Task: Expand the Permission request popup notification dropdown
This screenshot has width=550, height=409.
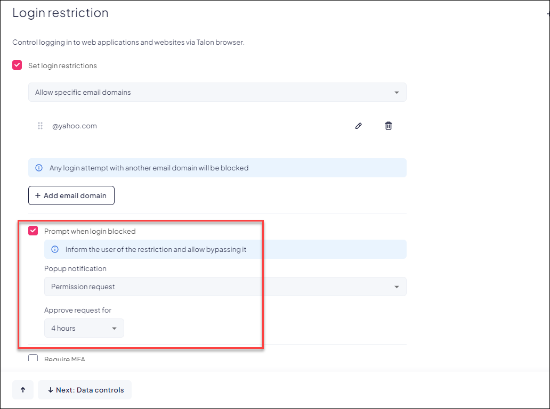Action: click(225, 287)
